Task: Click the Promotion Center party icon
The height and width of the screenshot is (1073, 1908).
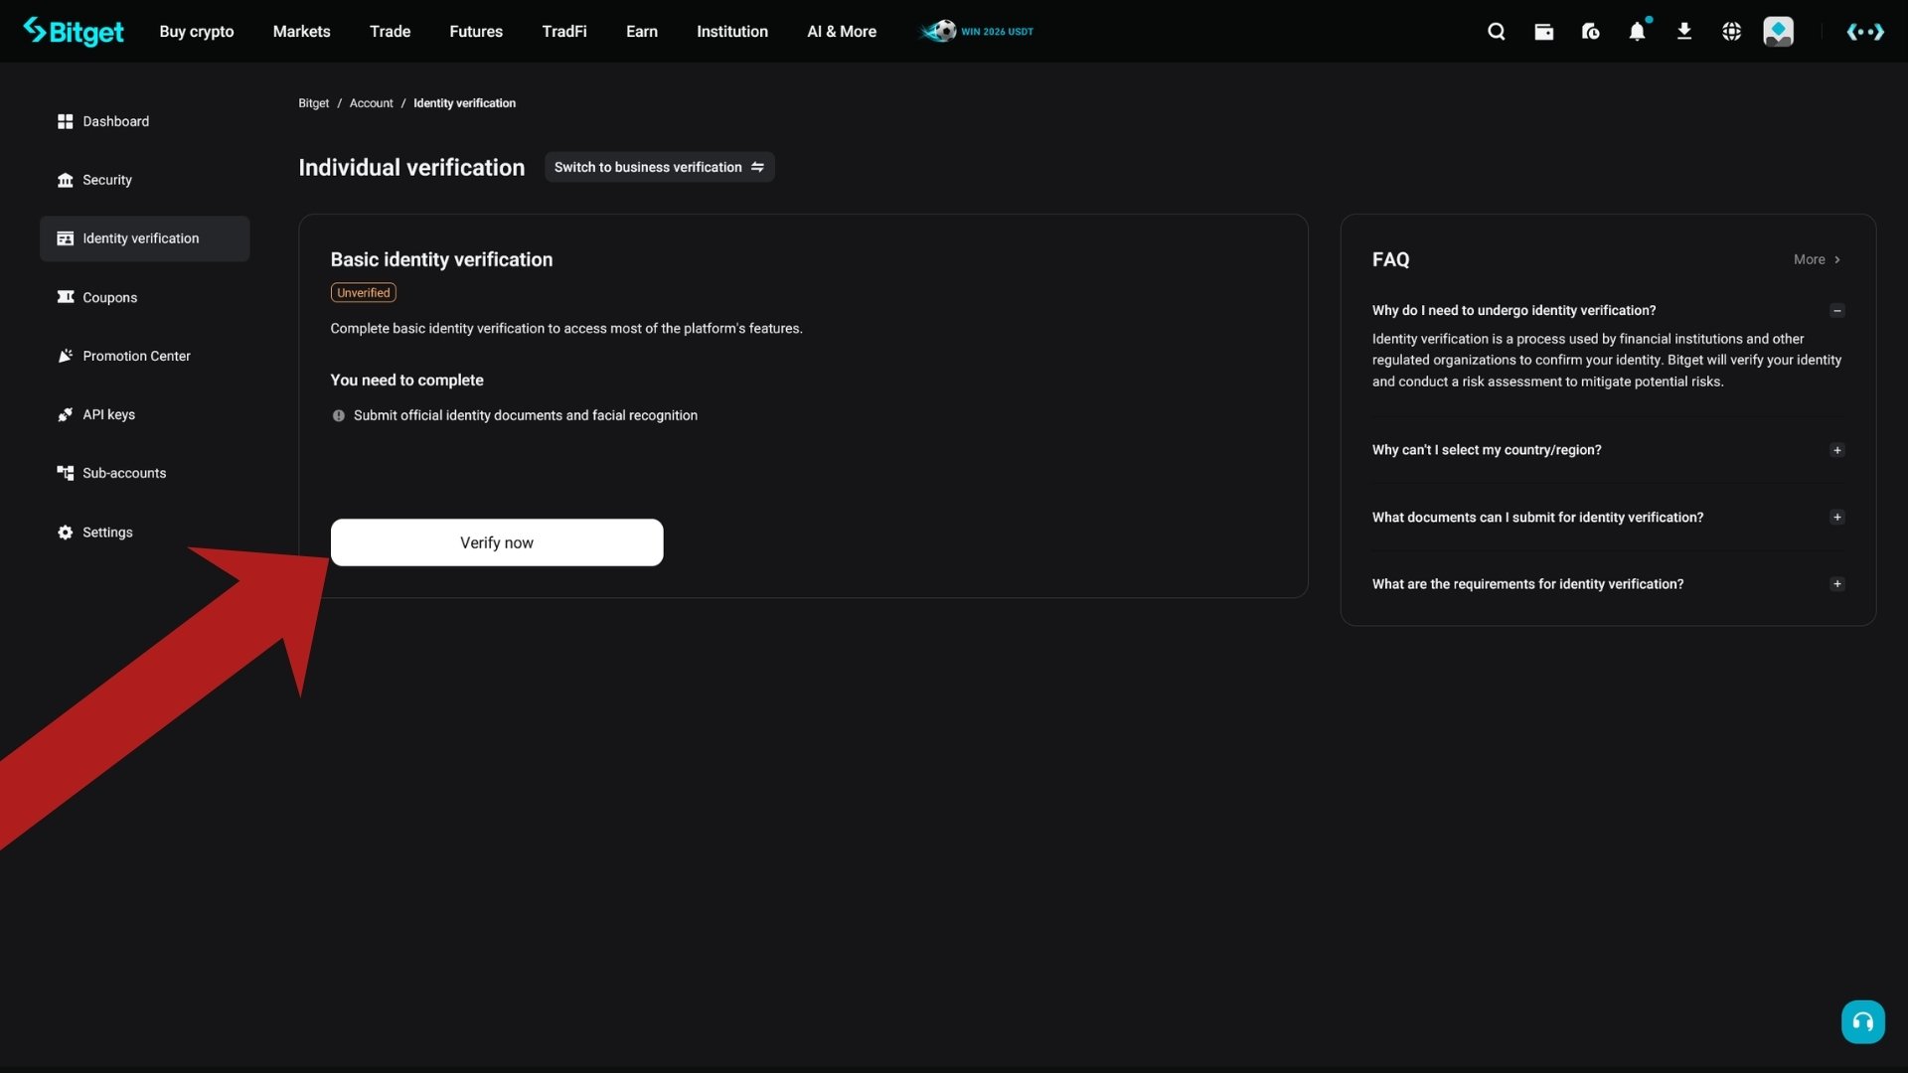Action: [x=66, y=356]
